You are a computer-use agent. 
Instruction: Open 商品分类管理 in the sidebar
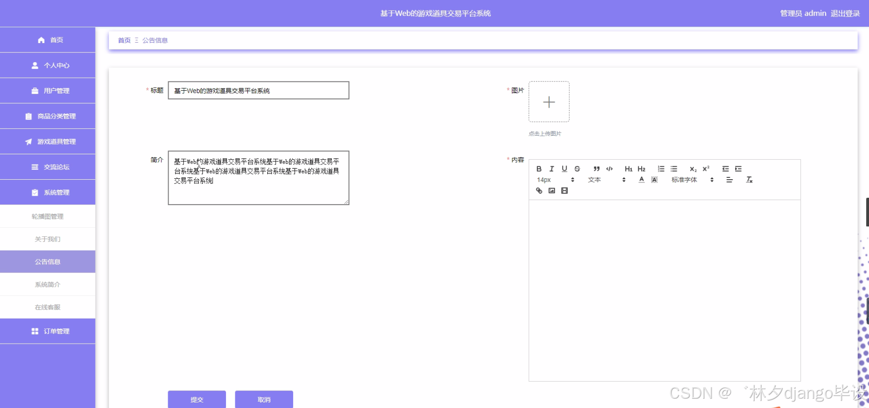pyautogui.click(x=48, y=116)
